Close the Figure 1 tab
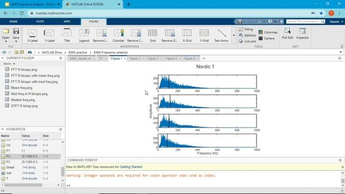The image size is (345, 194). [x=125, y=59]
